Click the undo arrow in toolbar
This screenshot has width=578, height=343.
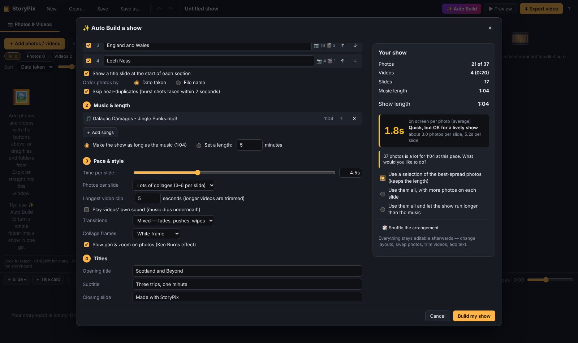(159, 9)
